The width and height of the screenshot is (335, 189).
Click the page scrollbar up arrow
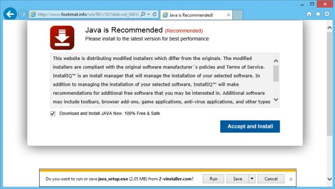point(329,28)
